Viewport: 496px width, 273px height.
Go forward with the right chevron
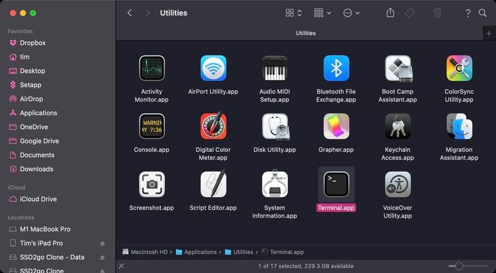pyautogui.click(x=147, y=13)
